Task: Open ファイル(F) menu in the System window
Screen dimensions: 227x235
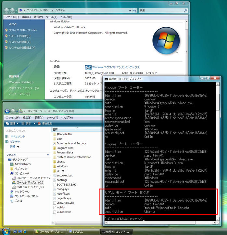Action: (12, 17)
